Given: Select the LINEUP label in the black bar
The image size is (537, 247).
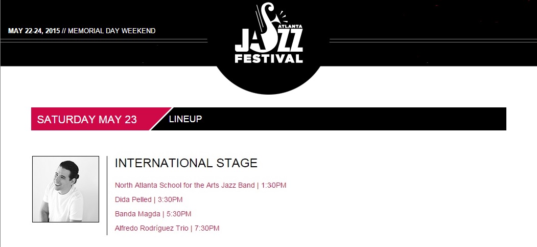Looking at the screenshot, I should [185, 119].
